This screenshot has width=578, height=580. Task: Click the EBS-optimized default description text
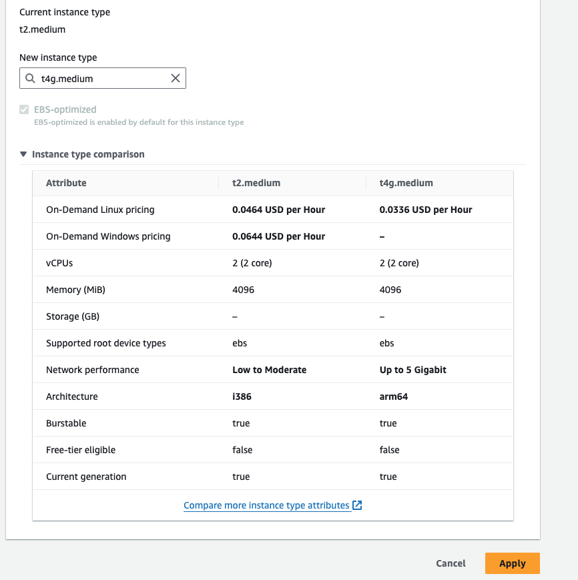(x=139, y=122)
